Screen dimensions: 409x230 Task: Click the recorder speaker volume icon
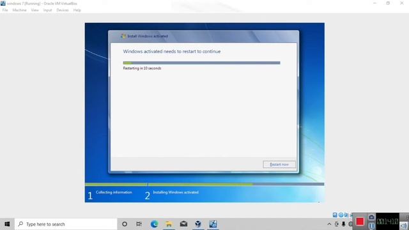click(404, 226)
